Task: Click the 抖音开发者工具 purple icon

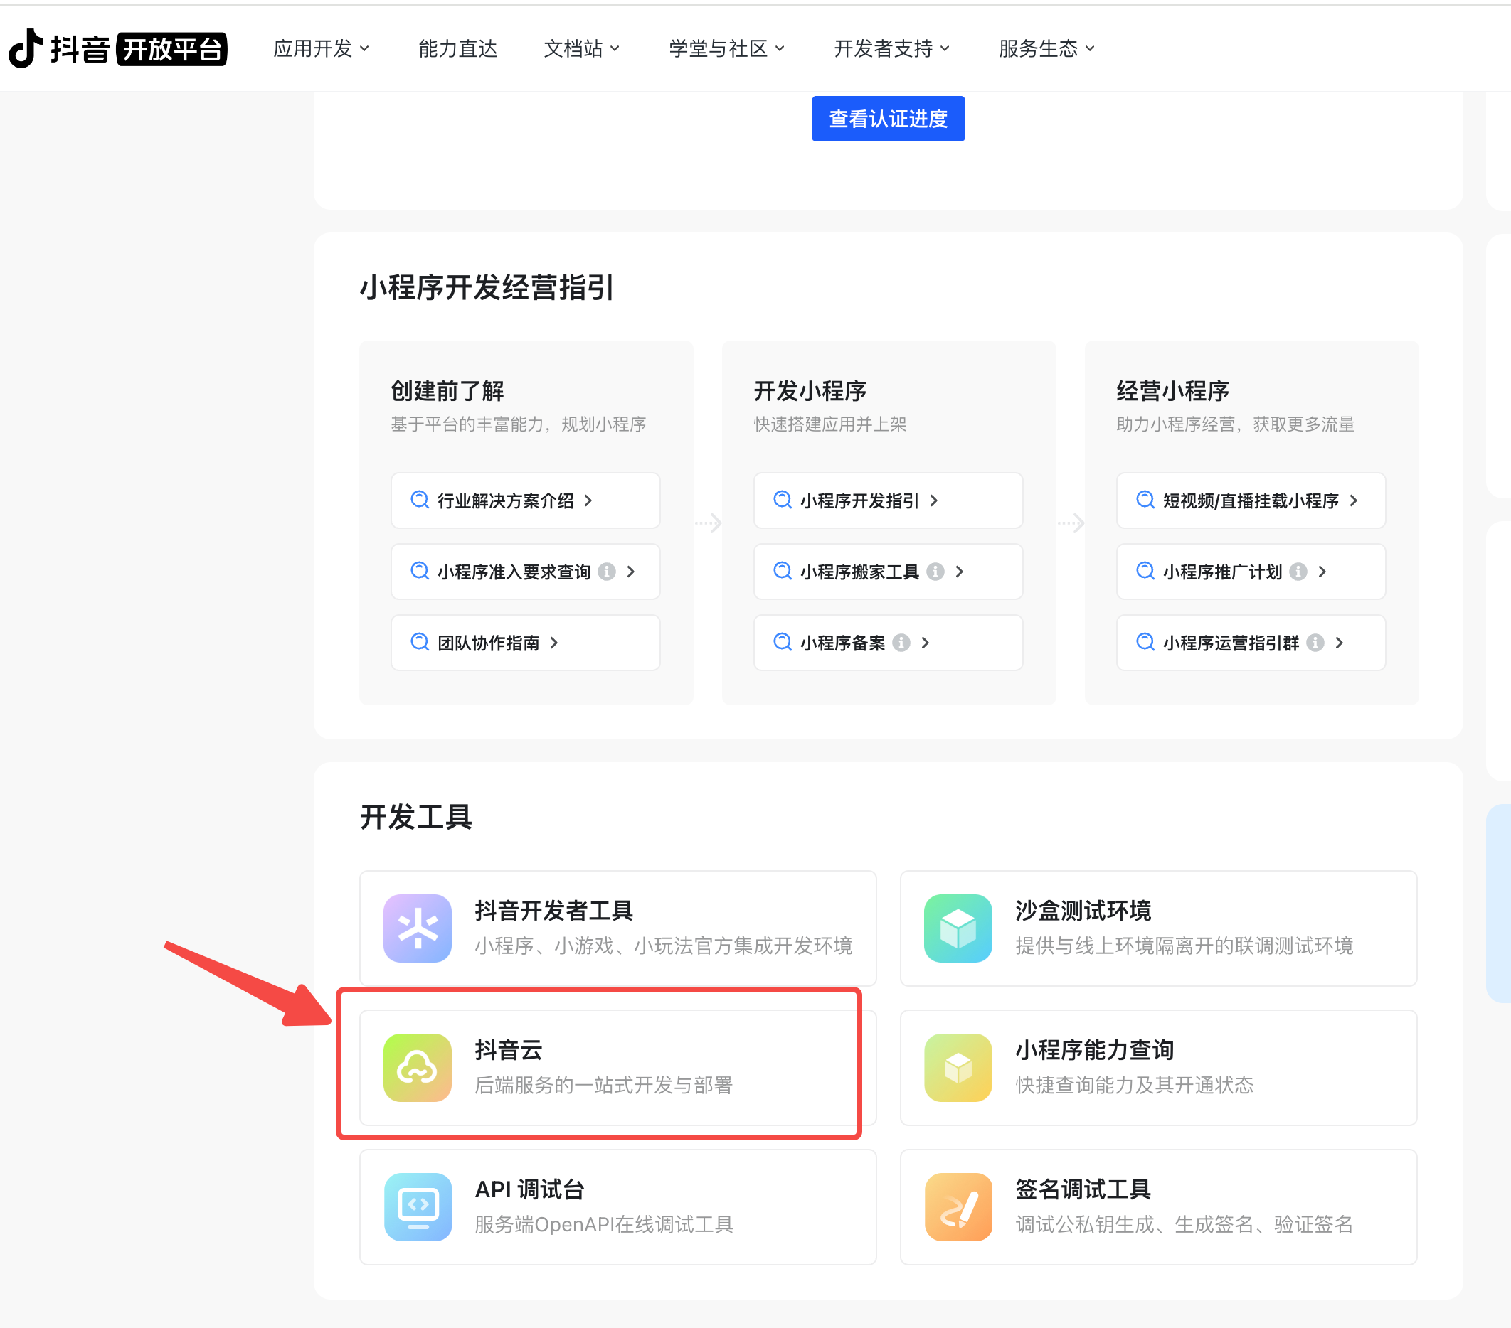Action: [417, 928]
